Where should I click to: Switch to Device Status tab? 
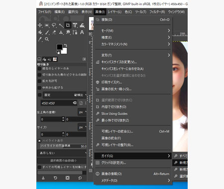click(44, 59)
